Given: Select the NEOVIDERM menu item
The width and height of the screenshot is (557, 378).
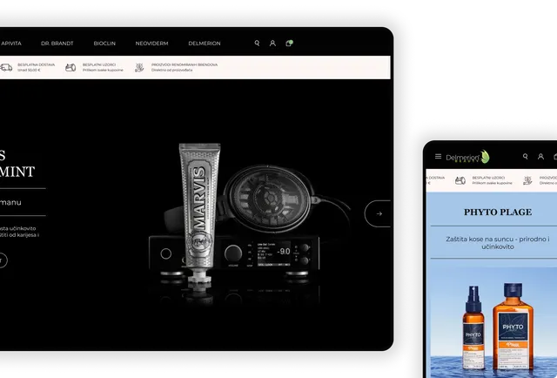Looking at the screenshot, I should pos(151,44).
